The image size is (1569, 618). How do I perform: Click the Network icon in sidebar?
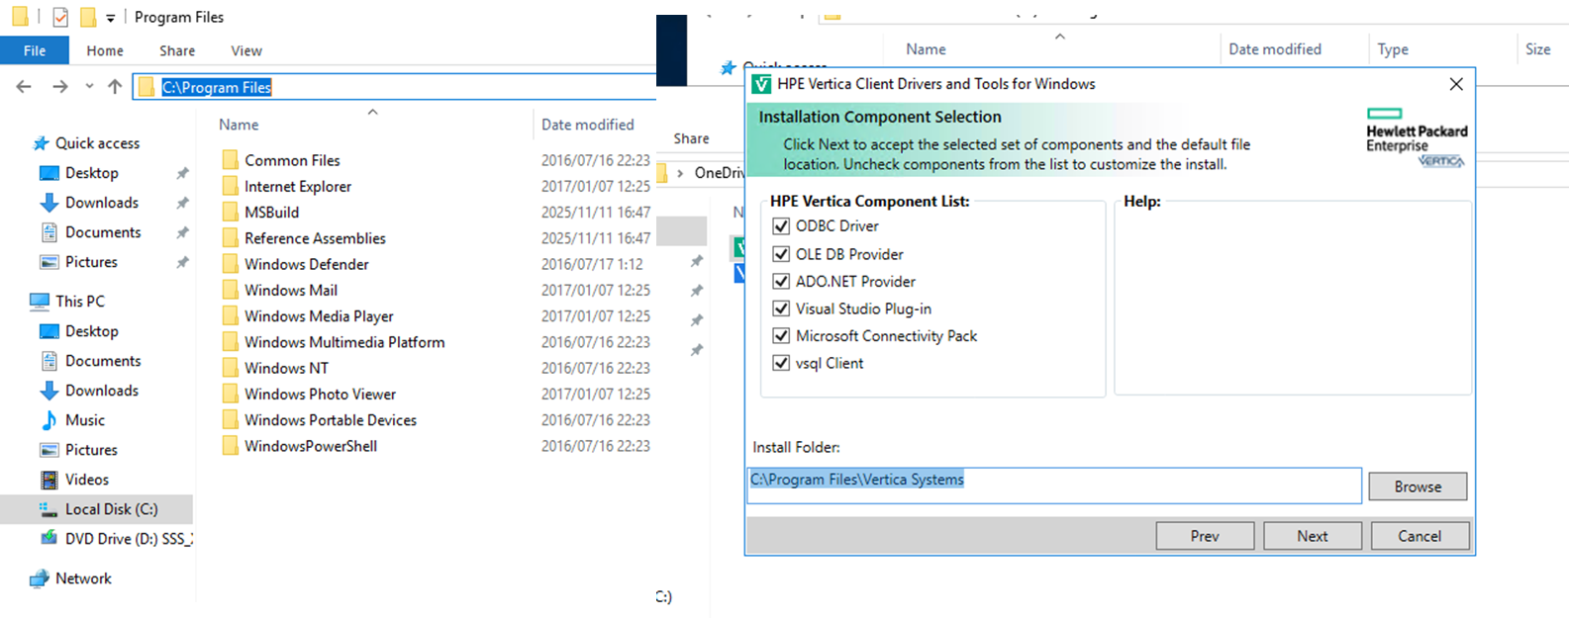click(40, 578)
